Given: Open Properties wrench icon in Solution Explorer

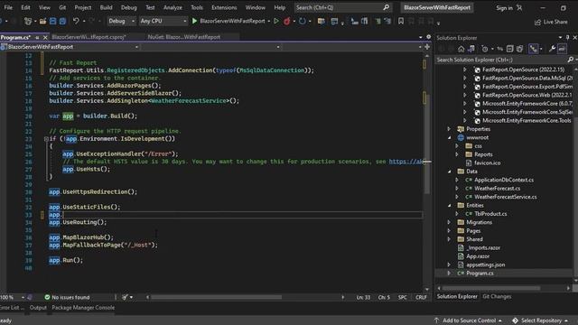Looking at the screenshot, I should [552, 49].
